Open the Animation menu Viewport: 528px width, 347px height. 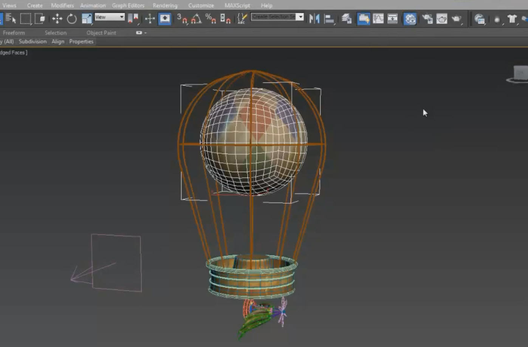click(93, 5)
